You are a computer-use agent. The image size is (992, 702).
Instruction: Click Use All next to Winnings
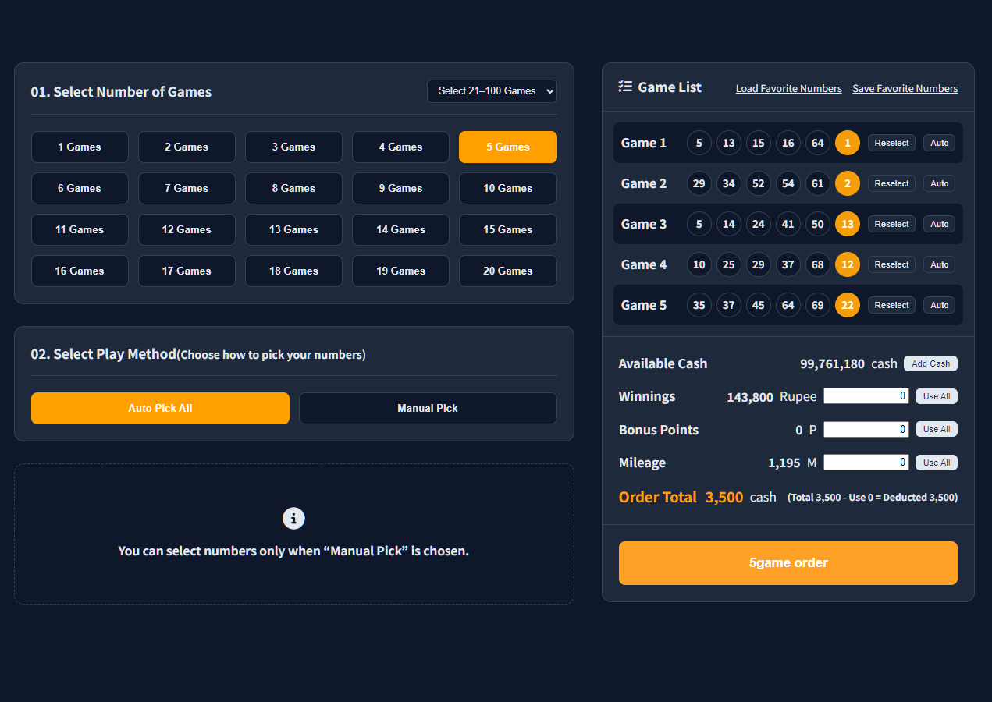[936, 396]
